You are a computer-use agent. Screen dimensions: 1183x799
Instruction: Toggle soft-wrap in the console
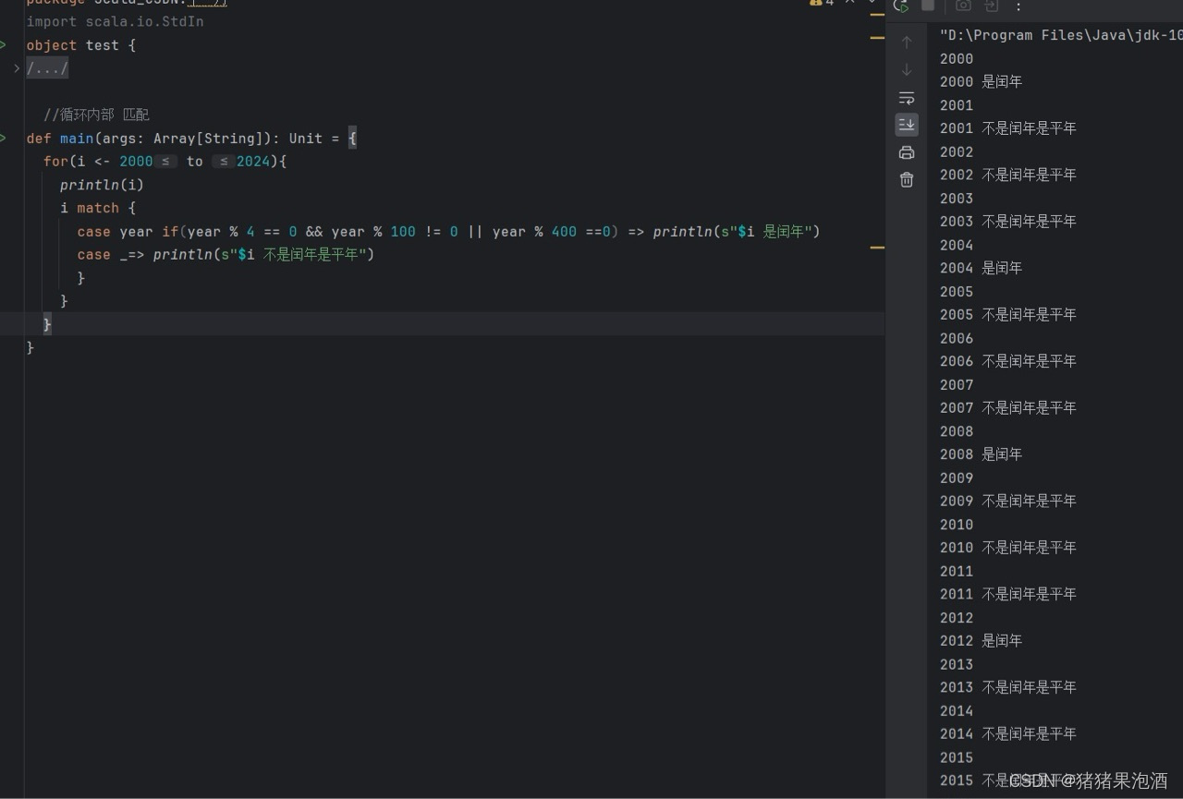coord(907,98)
